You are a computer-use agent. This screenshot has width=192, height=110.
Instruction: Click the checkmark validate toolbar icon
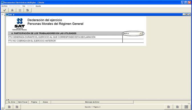tap(5, 10)
